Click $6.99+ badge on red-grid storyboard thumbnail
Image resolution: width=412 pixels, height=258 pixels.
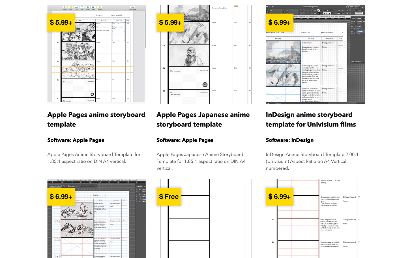tap(280, 196)
